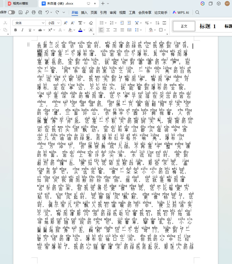Click the Undo arrow icon
Screen dimensions: 232x264
(x=47, y=12)
